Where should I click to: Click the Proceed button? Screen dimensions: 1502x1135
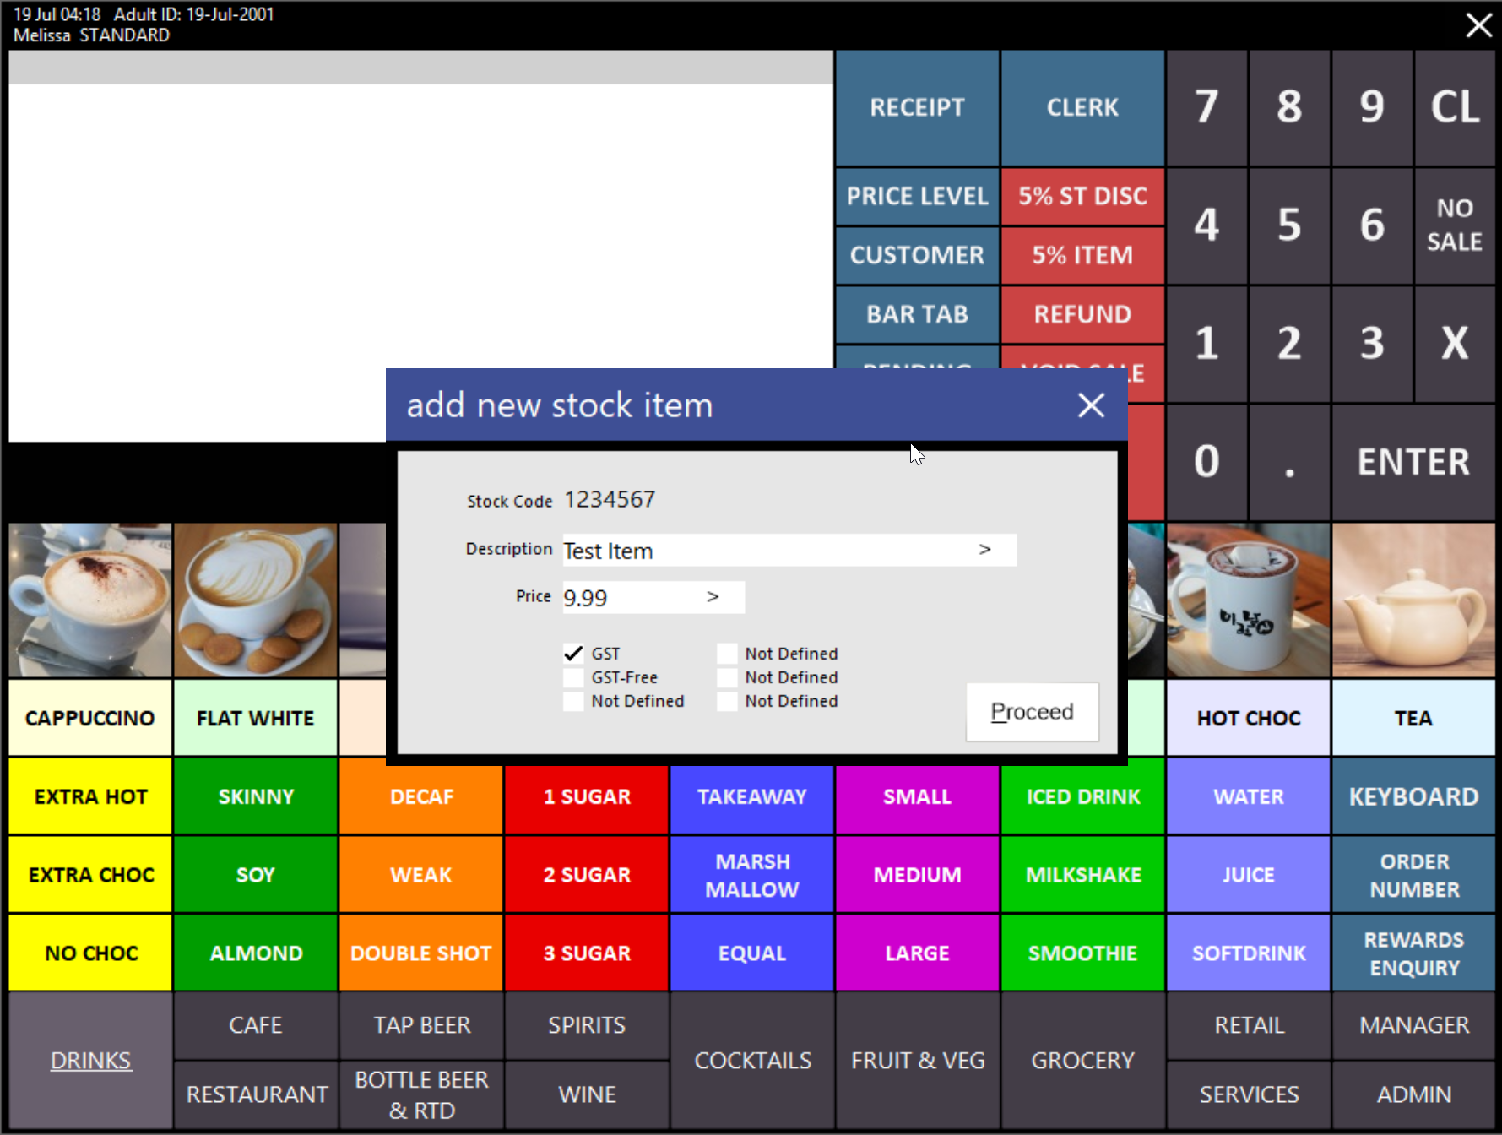pyautogui.click(x=1032, y=712)
